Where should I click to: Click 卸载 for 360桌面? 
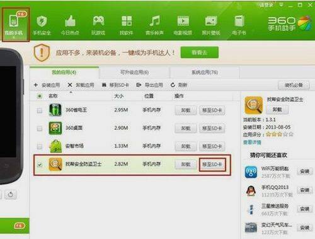(x=186, y=128)
